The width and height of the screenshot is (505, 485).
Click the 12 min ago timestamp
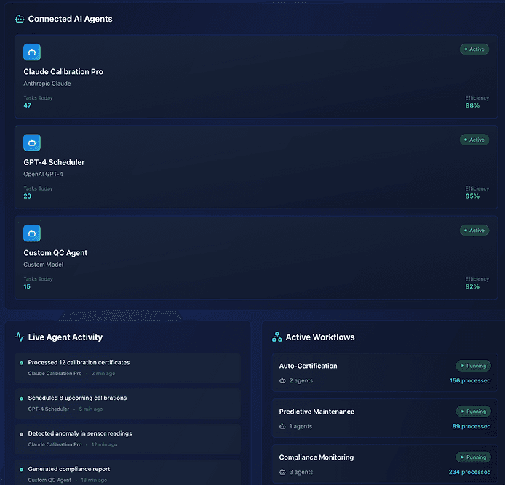click(104, 445)
